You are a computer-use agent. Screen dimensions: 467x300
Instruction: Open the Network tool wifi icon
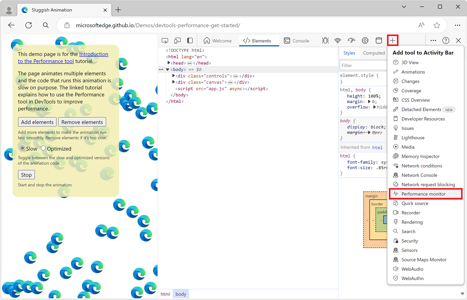(x=338, y=40)
